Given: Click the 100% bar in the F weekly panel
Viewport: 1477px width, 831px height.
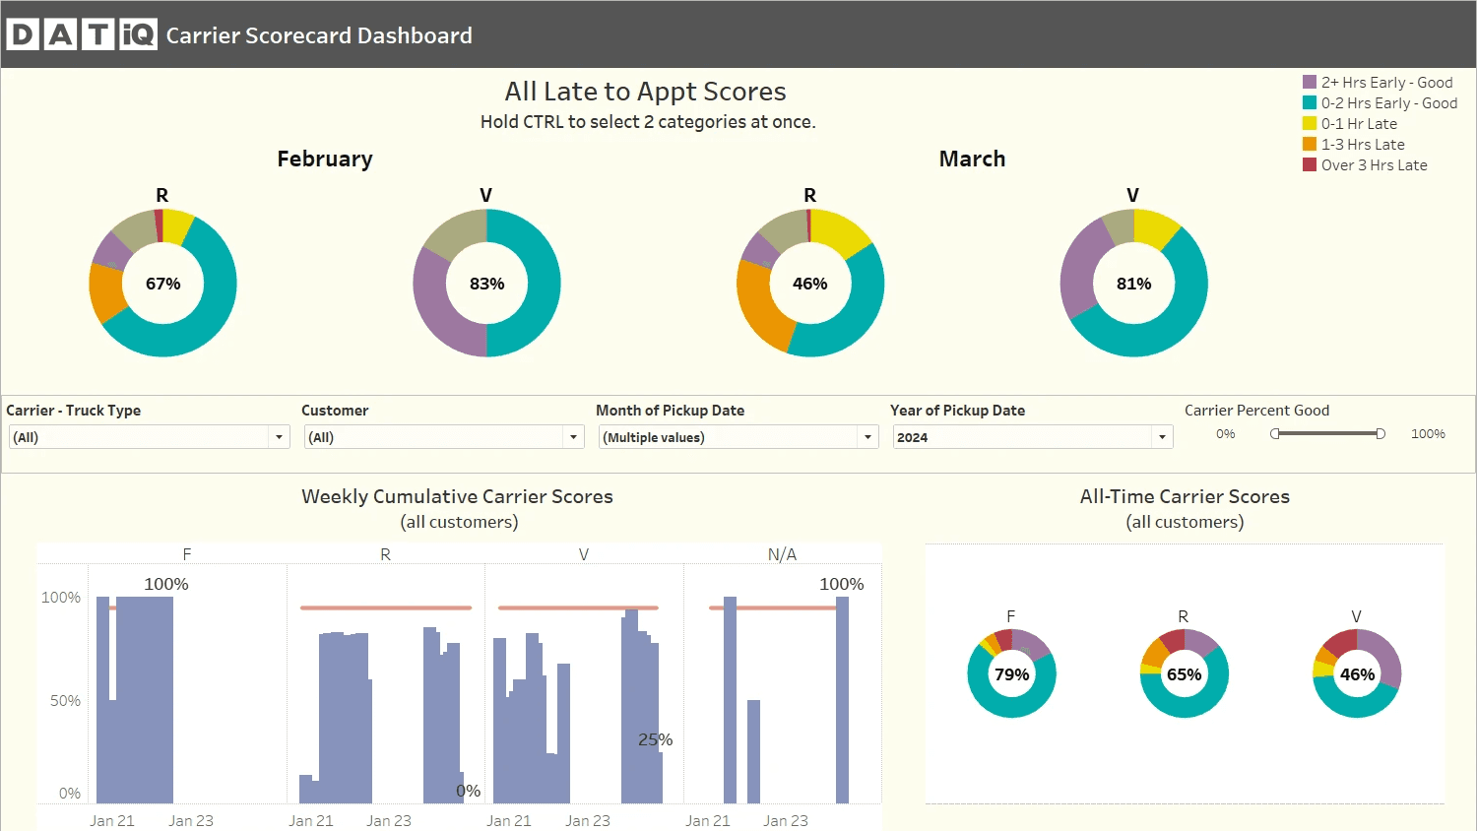Looking at the screenshot, I should [x=145, y=699].
